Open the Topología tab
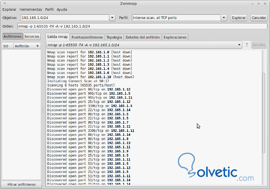 [x=114, y=37]
